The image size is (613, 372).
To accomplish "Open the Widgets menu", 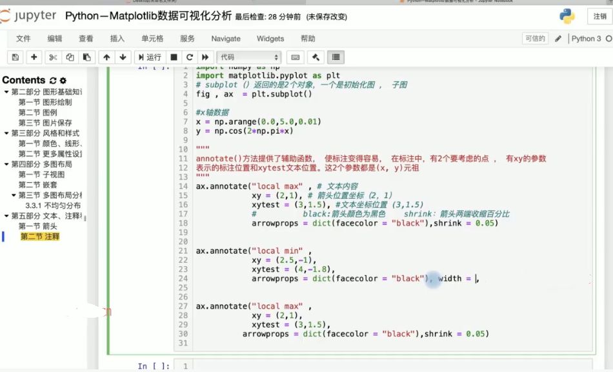I will tap(270, 38).
